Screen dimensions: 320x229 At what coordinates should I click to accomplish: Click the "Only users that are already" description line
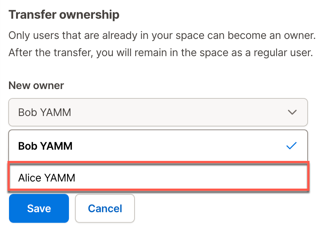[162, 36]
